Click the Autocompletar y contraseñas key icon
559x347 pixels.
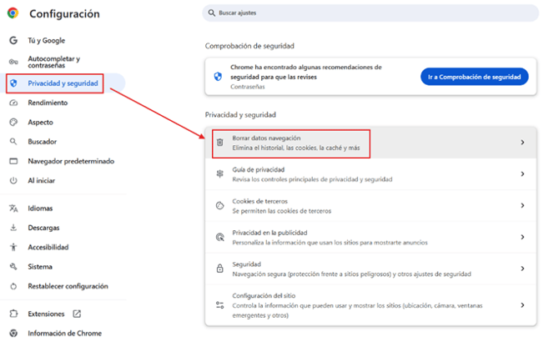tap(13, 62)
